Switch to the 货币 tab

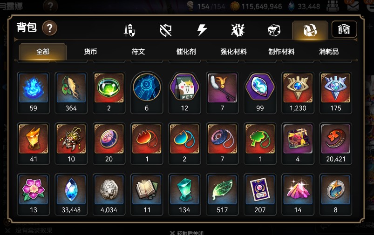(90, 52)
